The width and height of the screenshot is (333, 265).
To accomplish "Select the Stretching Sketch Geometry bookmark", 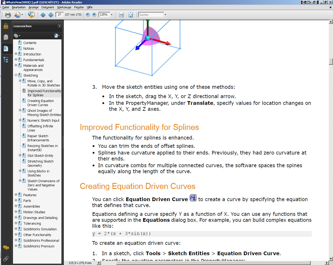I will [x=40, y=163].
